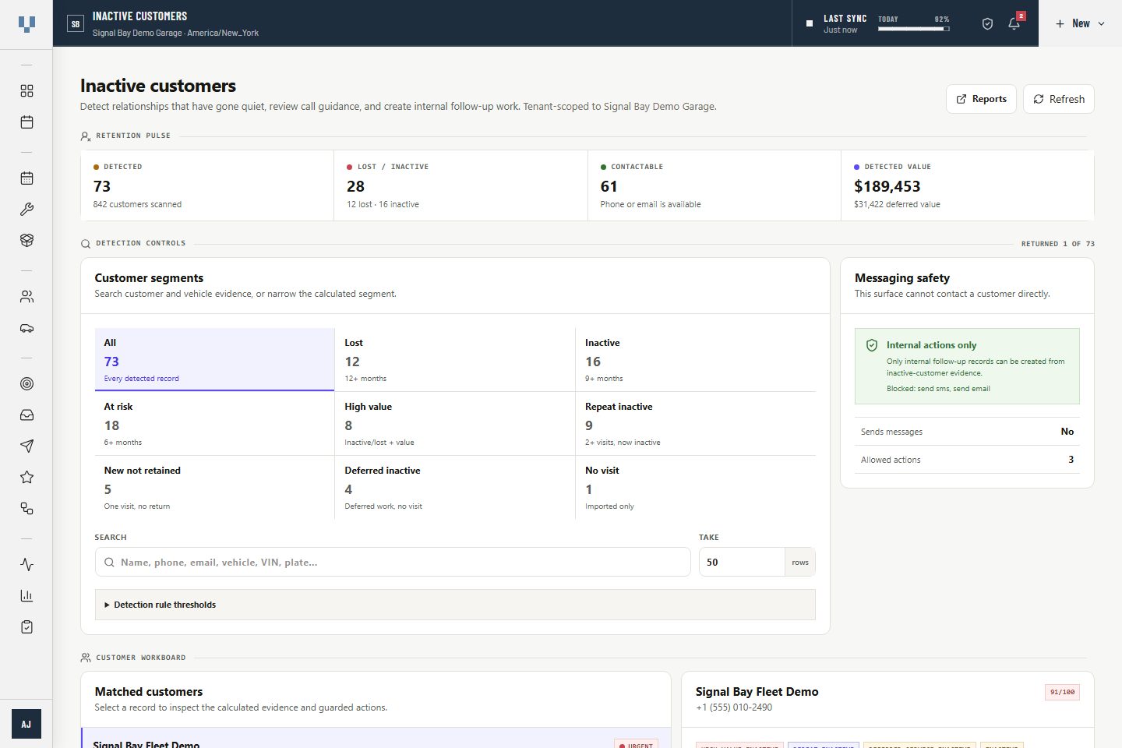The image size is (1122, 748).
Task: Open the shield check security icon in the header
Action: click(x=987, y=24)
